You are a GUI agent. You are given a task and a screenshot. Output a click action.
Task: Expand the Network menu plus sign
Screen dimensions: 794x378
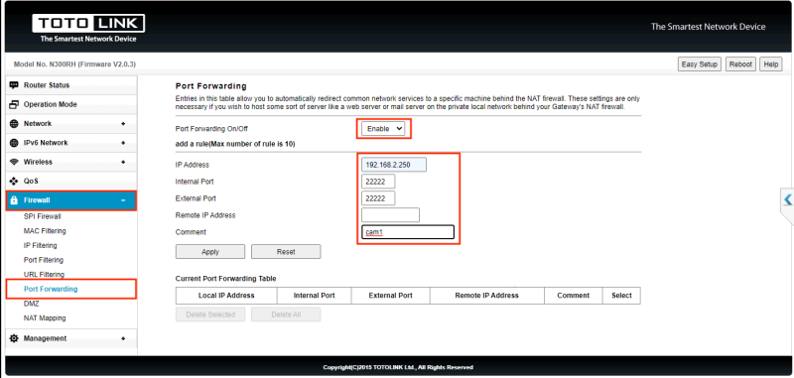tap(123, 123)
